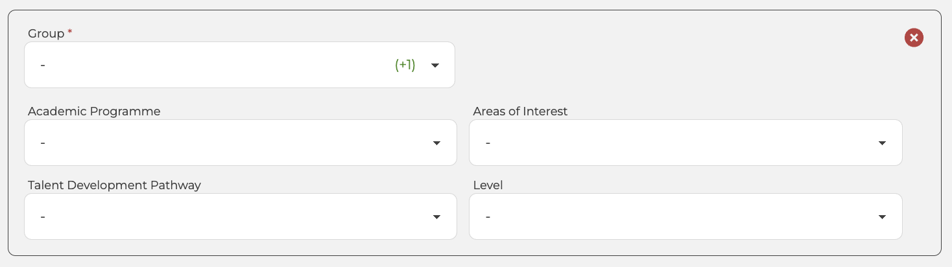This screenshot has height=267, width=952.
Task: Click the Talent Development Pathway label
Action: coord(114,185)
